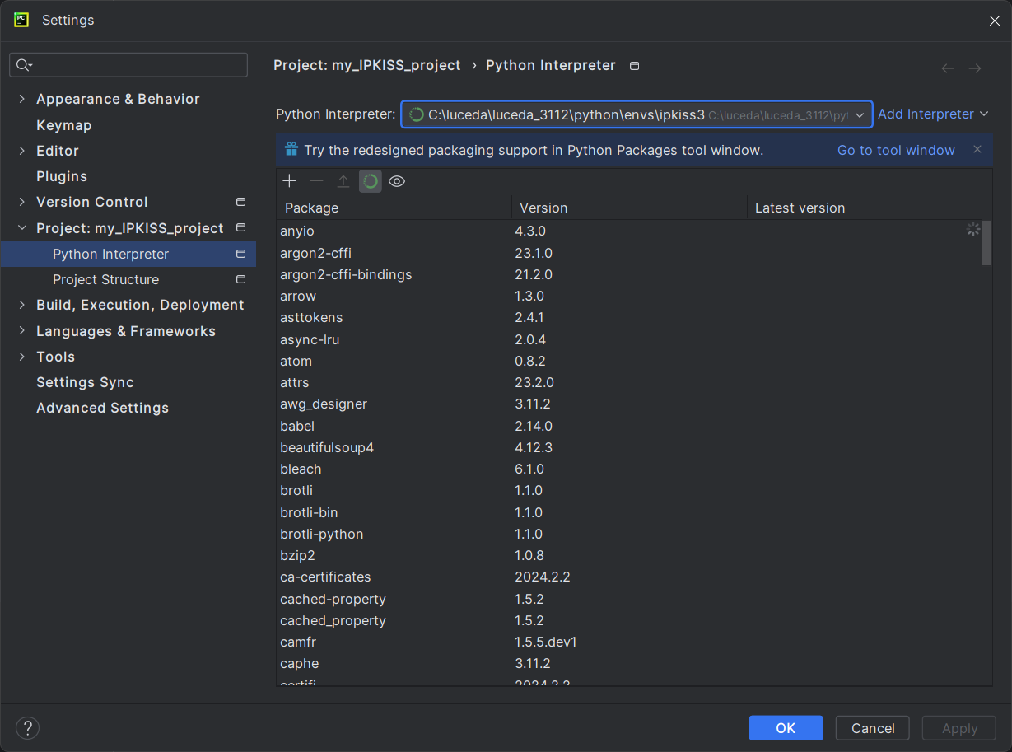The width and height of the screenshot is (1012, 752).
Task: Toggle the eye icon to show early releases
Action: tap(397, 181)
